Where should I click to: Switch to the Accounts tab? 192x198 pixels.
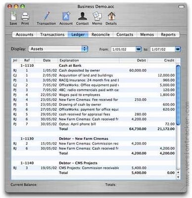tap(24, 35)
